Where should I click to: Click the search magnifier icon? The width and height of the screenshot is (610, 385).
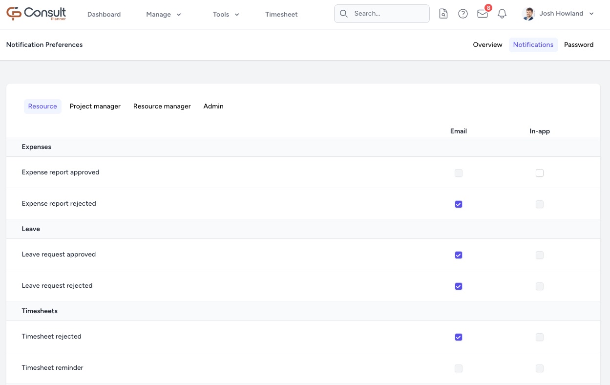click(x=344, y=14)
